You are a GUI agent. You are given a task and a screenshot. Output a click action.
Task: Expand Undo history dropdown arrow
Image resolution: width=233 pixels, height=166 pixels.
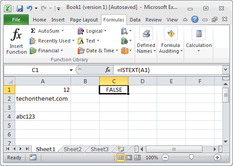click(x=36, y=8)
